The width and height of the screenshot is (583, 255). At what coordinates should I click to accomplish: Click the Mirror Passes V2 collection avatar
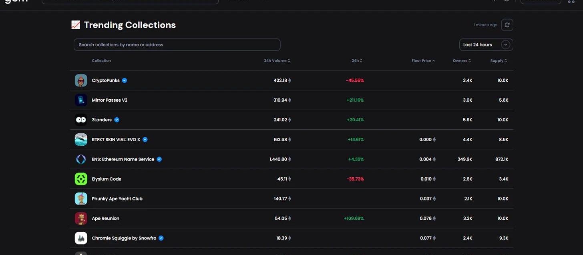coord(81,100)
